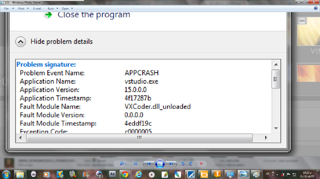Viewport: 320px width, 179px height.
Task: Click the 4eddf19c fault module timestamp
Action: [138, 124]
